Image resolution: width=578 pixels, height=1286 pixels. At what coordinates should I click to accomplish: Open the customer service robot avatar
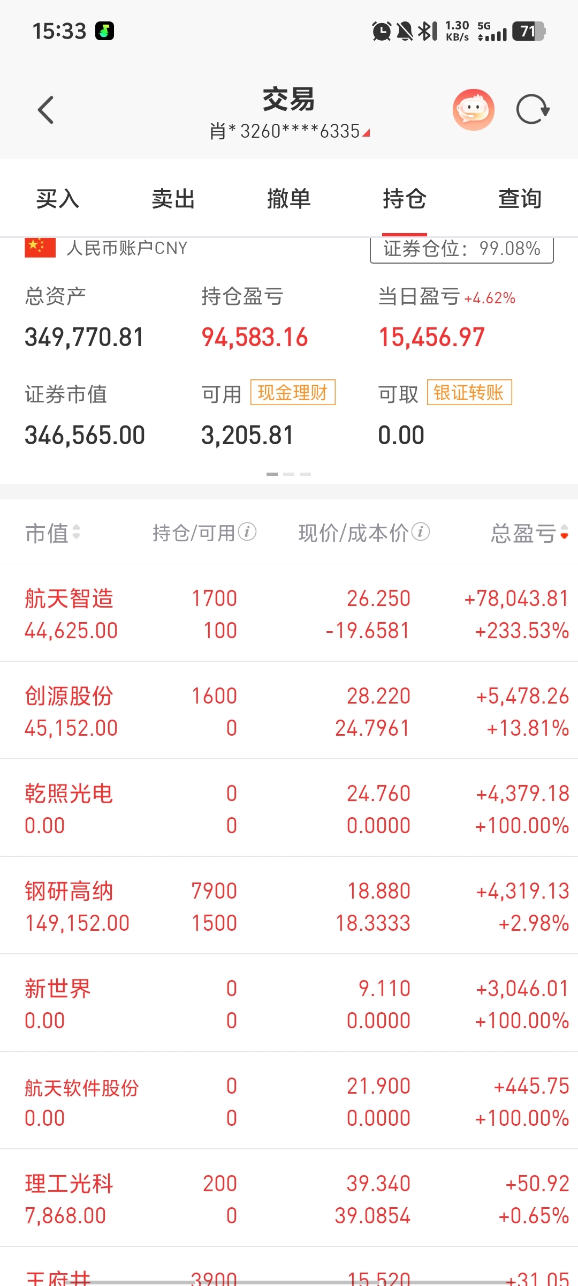473,110
